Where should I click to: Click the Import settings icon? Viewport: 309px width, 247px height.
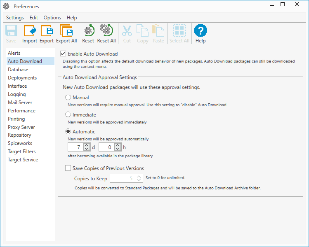coord(30,30)
